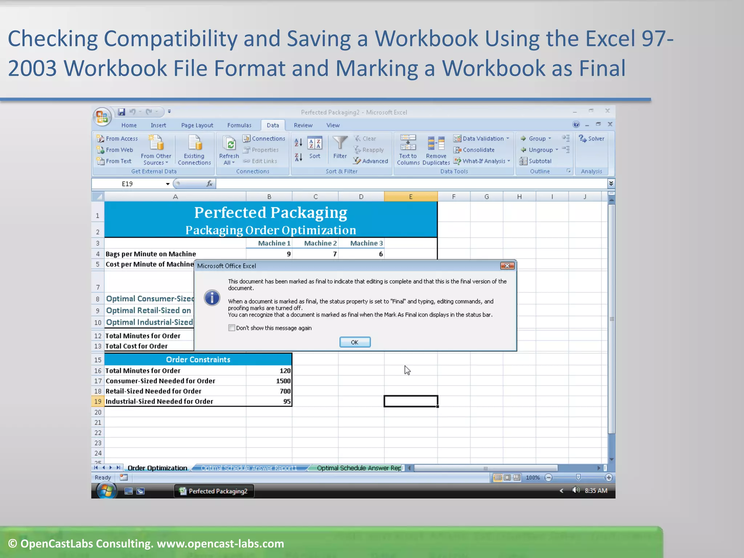This screenshot has height=558, width=744.
Task: Switch to Normal view icon
Action: coord(498,477)
